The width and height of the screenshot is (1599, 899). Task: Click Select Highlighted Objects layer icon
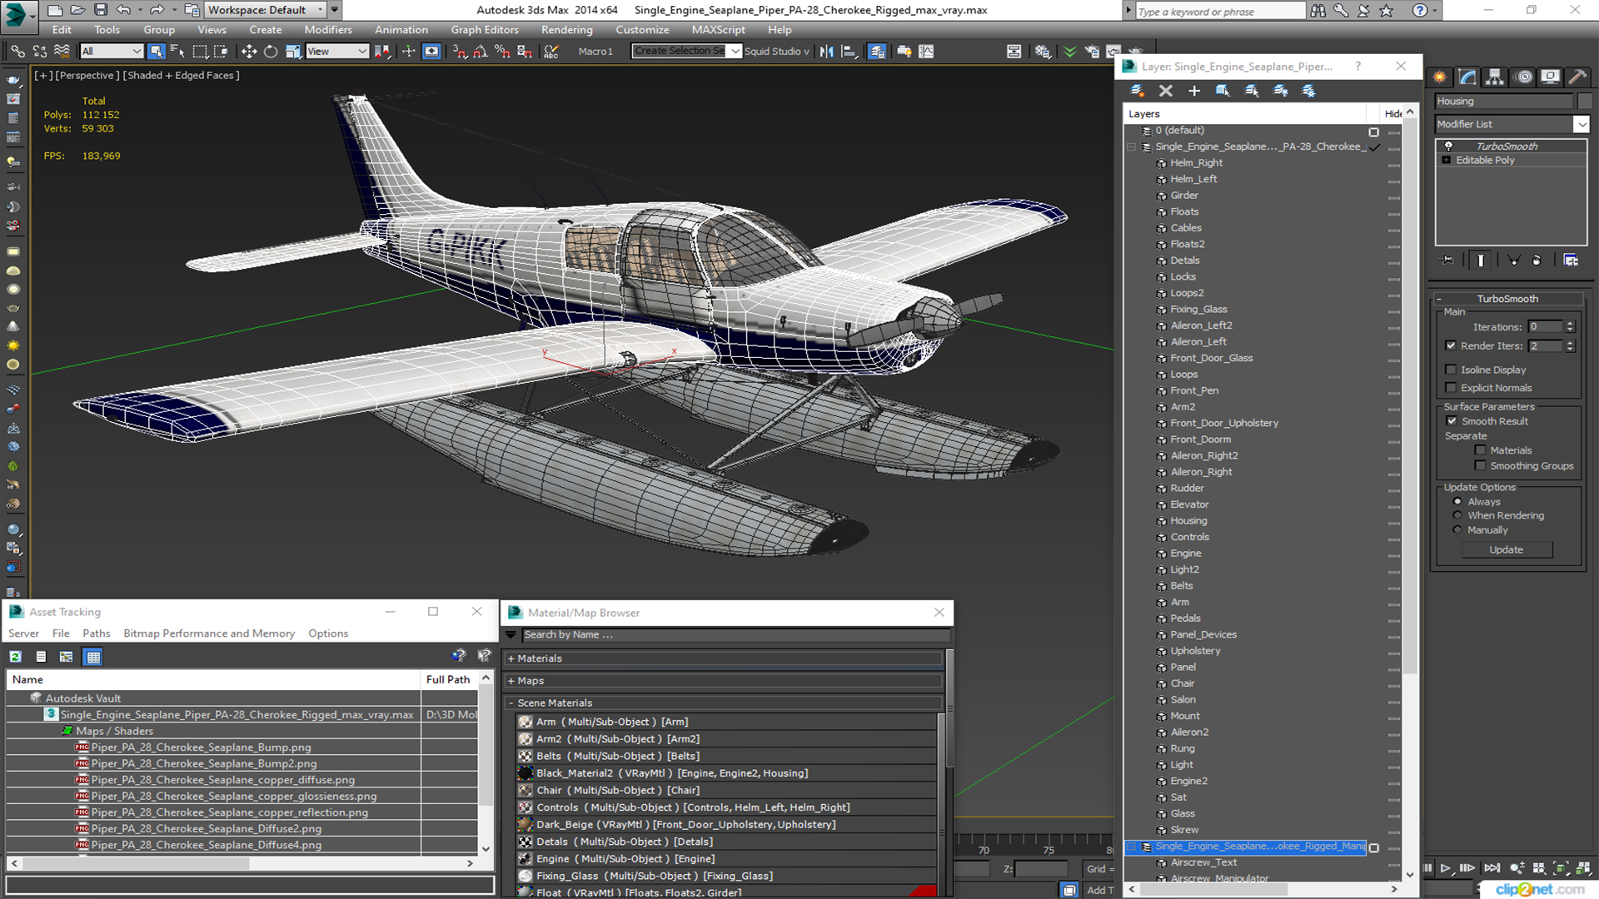pos(1223,91)
